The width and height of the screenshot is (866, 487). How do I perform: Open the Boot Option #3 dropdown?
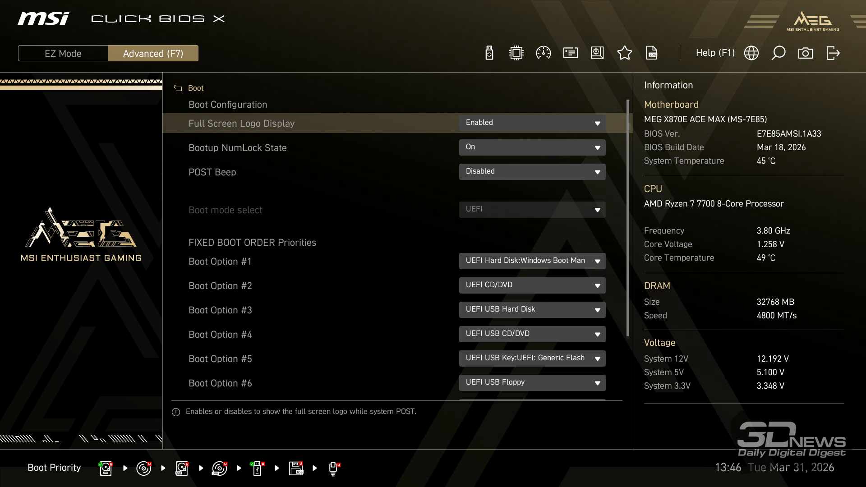pos(532,310)
